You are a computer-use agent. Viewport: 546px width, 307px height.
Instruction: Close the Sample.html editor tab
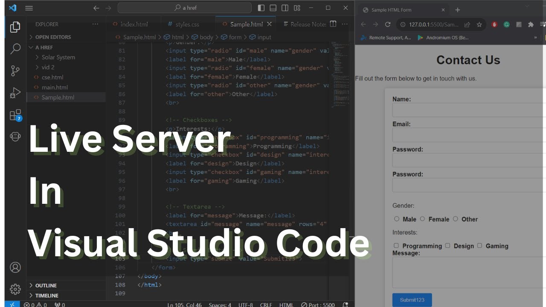click(270, 24)
